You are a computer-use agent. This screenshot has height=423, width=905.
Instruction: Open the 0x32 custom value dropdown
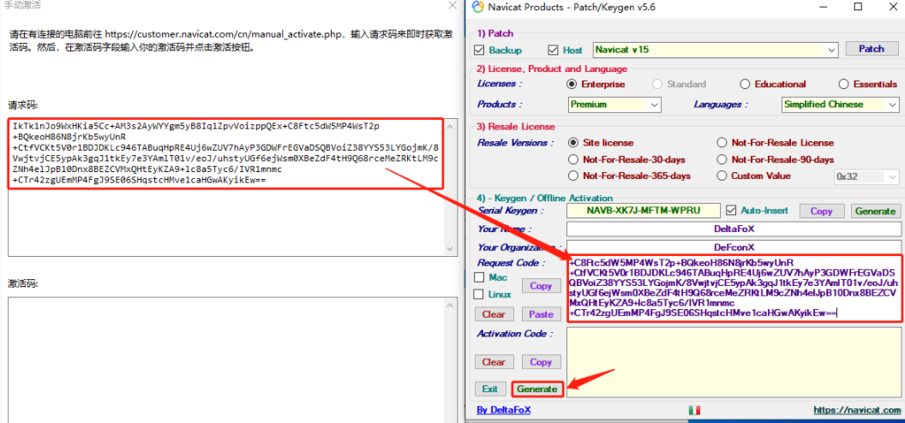tap(894, 177)
